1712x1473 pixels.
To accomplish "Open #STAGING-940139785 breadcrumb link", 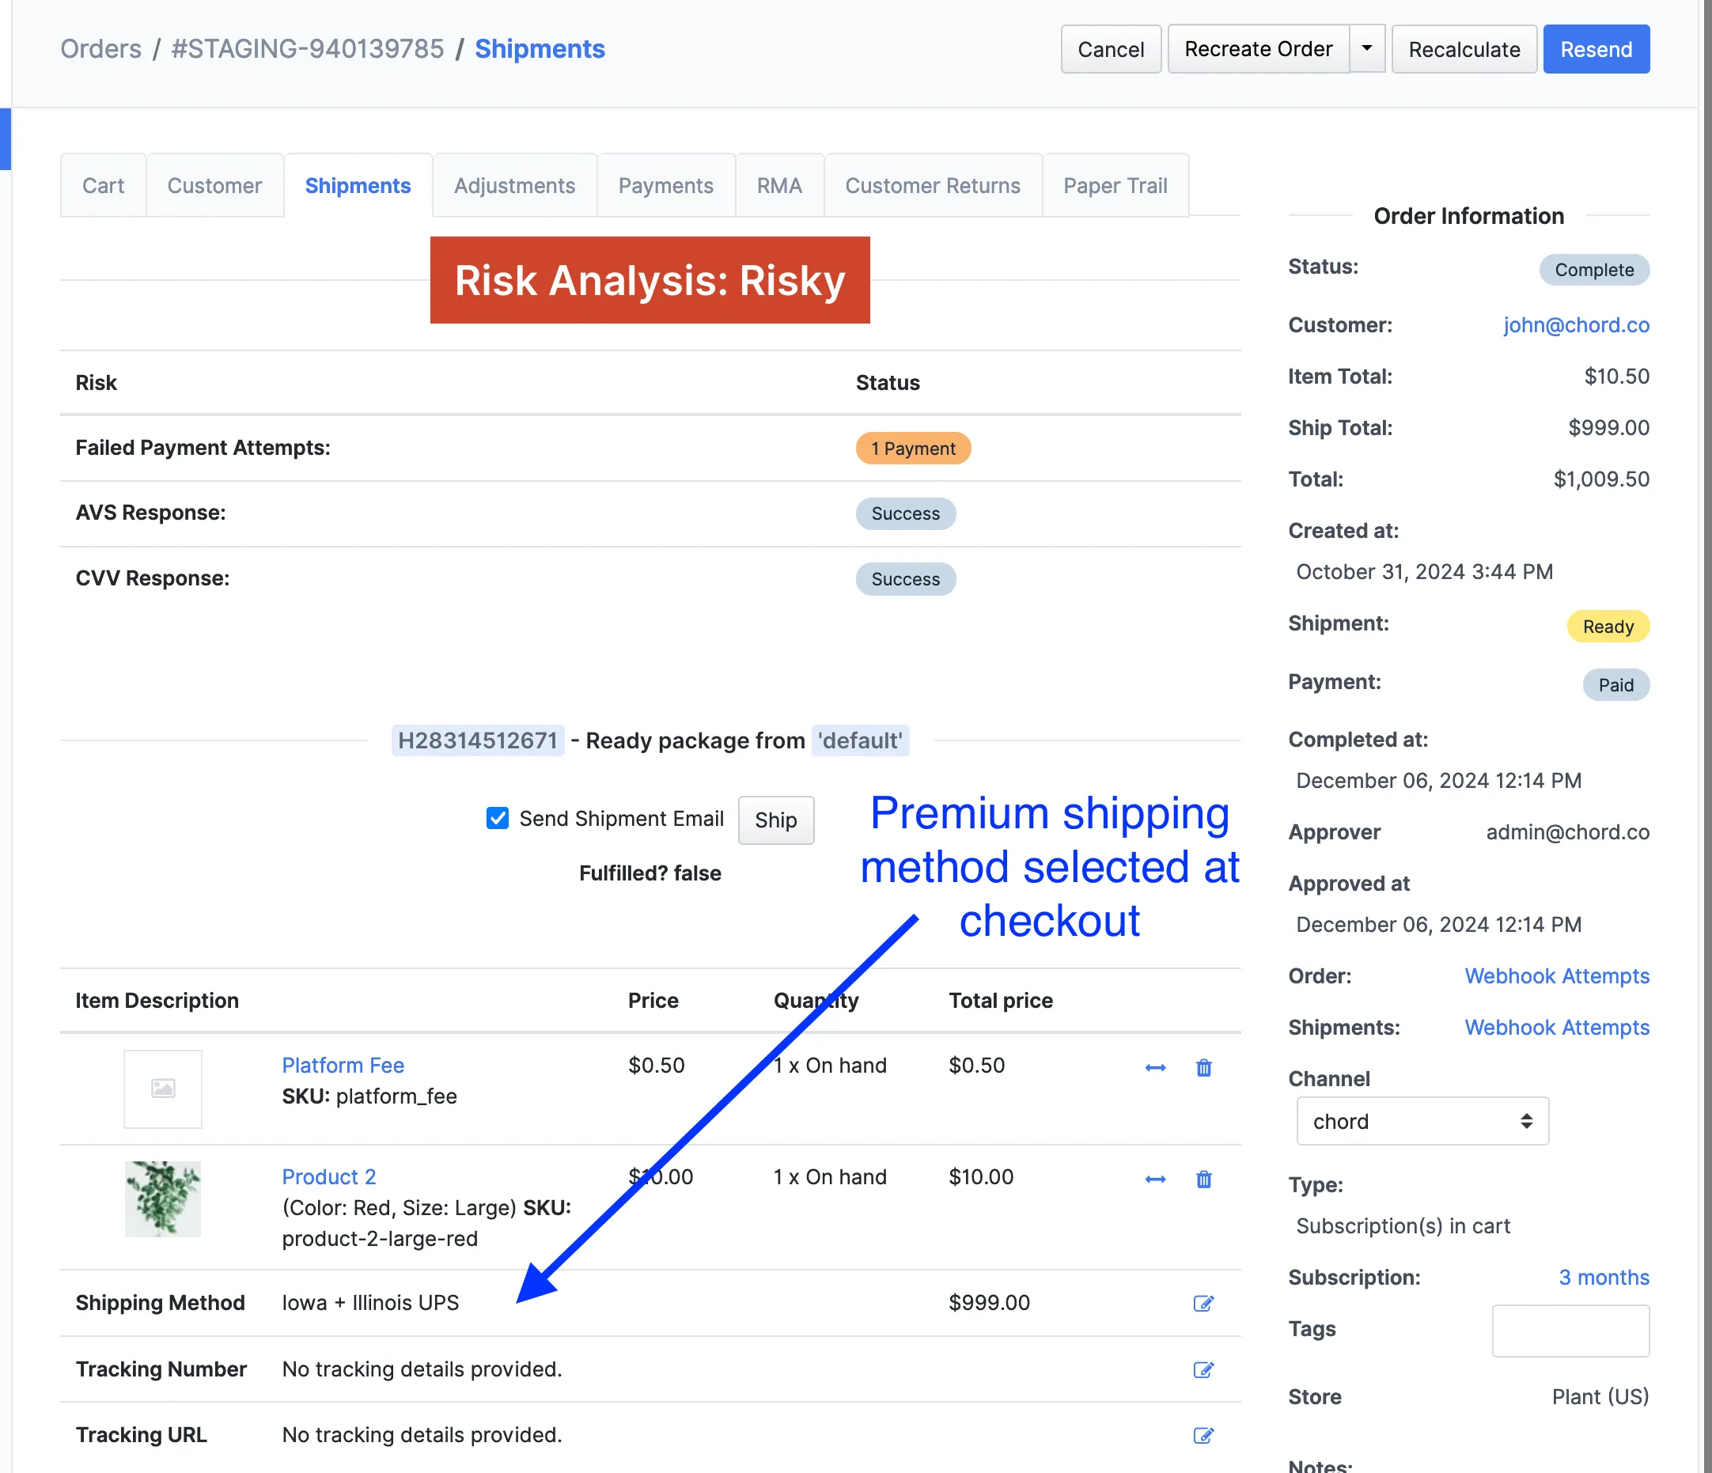I will click(x=308, y=49).
